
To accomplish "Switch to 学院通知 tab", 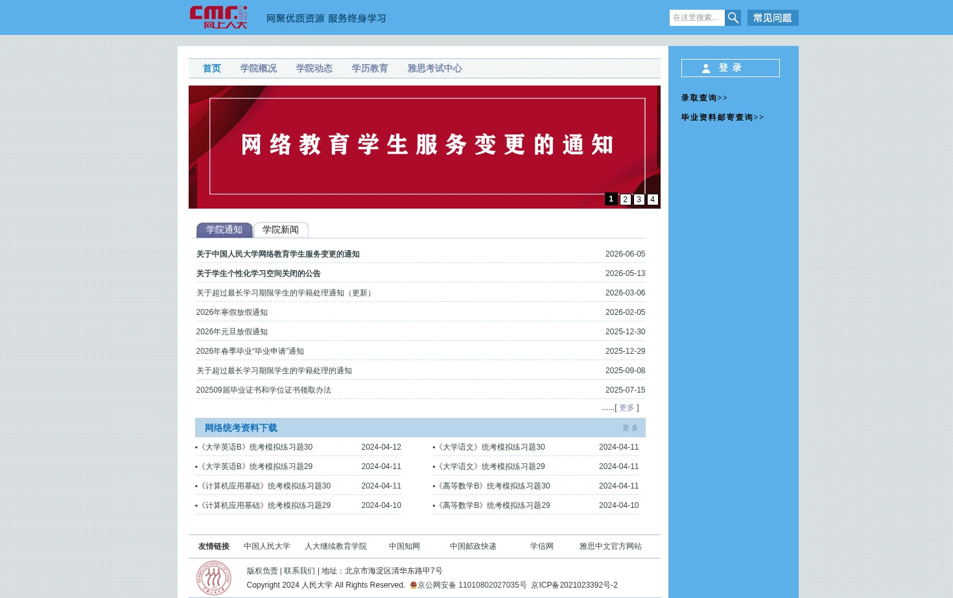I will tap(224, 230).
